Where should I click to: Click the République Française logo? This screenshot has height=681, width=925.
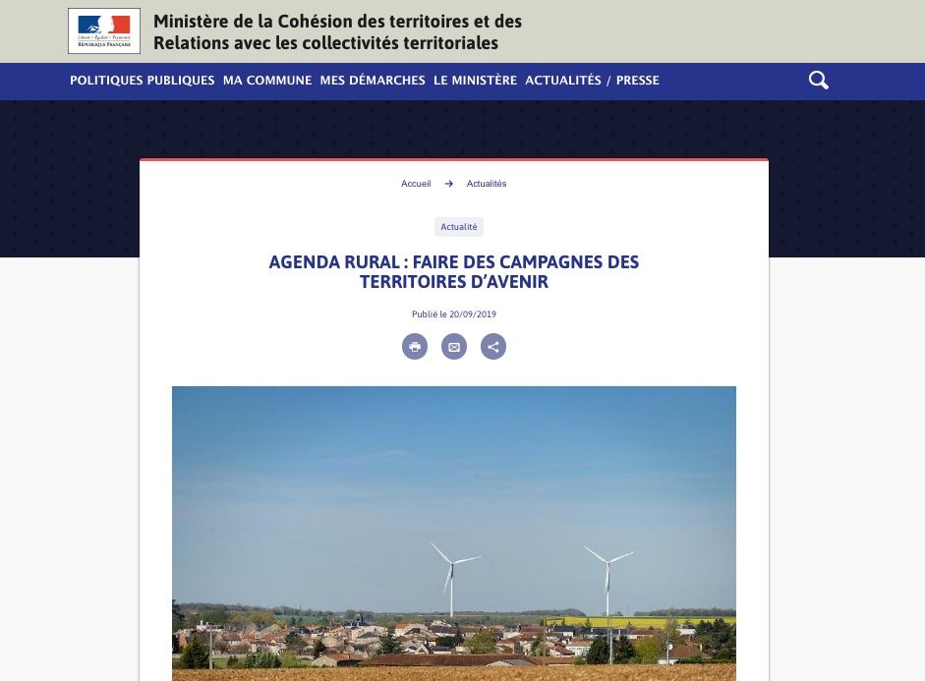coord(104,30)
